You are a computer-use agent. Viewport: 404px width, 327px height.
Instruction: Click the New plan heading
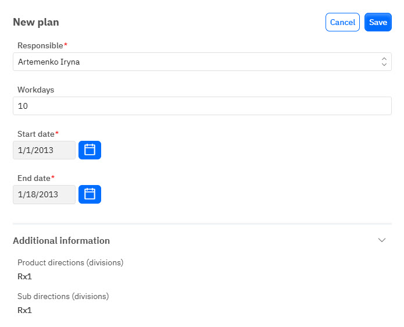pos(36,22)
